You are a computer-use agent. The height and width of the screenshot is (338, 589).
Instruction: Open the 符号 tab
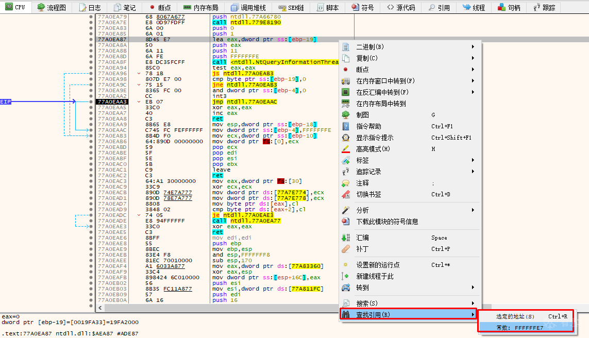[362, 7]
